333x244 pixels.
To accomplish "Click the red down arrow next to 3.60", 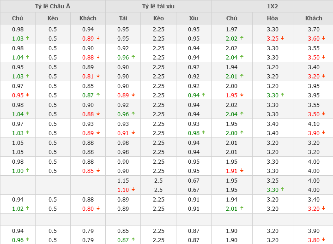I will 324,38.
